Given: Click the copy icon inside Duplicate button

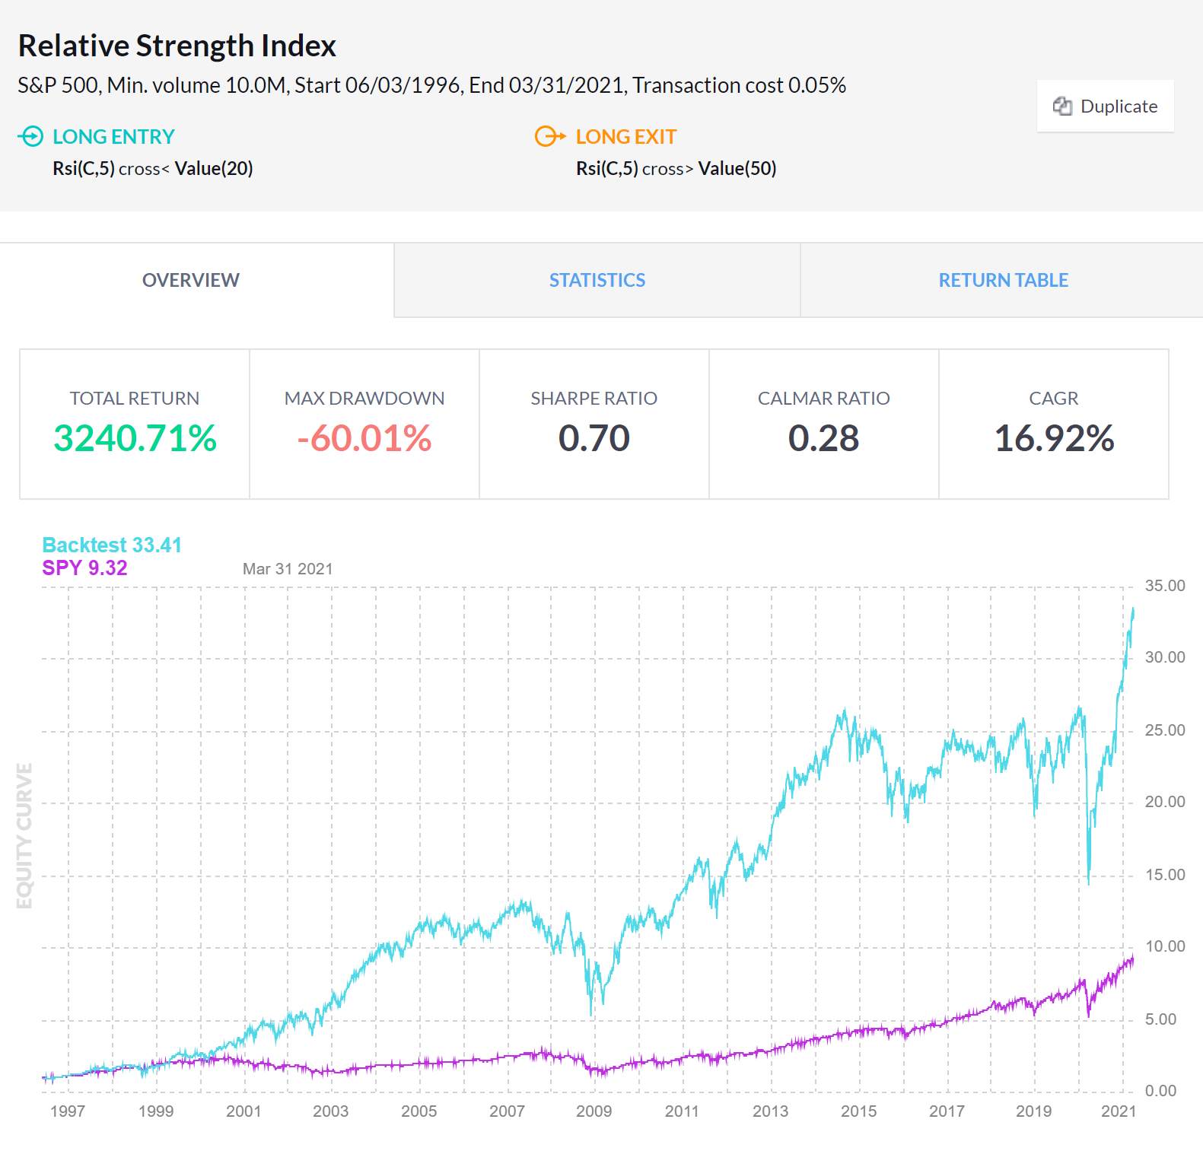Looking at the screenshot, I should [1062, 106].
